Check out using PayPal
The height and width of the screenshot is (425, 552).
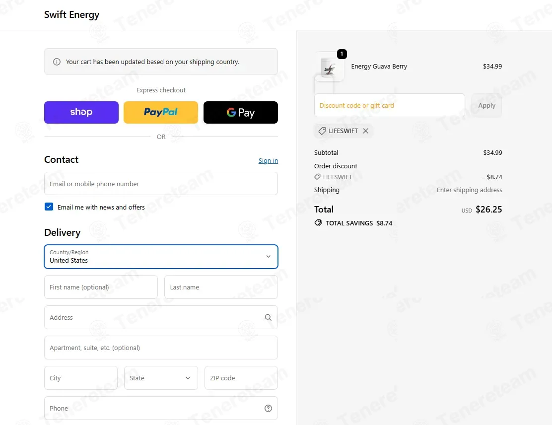point(161,112)
